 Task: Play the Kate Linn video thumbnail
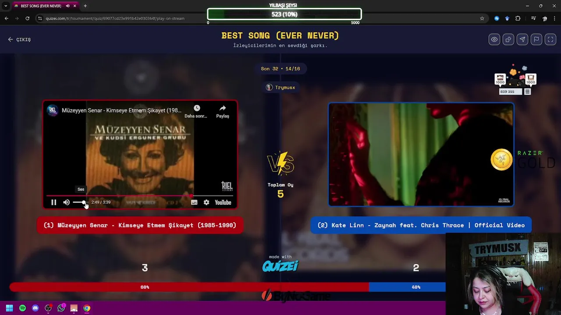421,154
